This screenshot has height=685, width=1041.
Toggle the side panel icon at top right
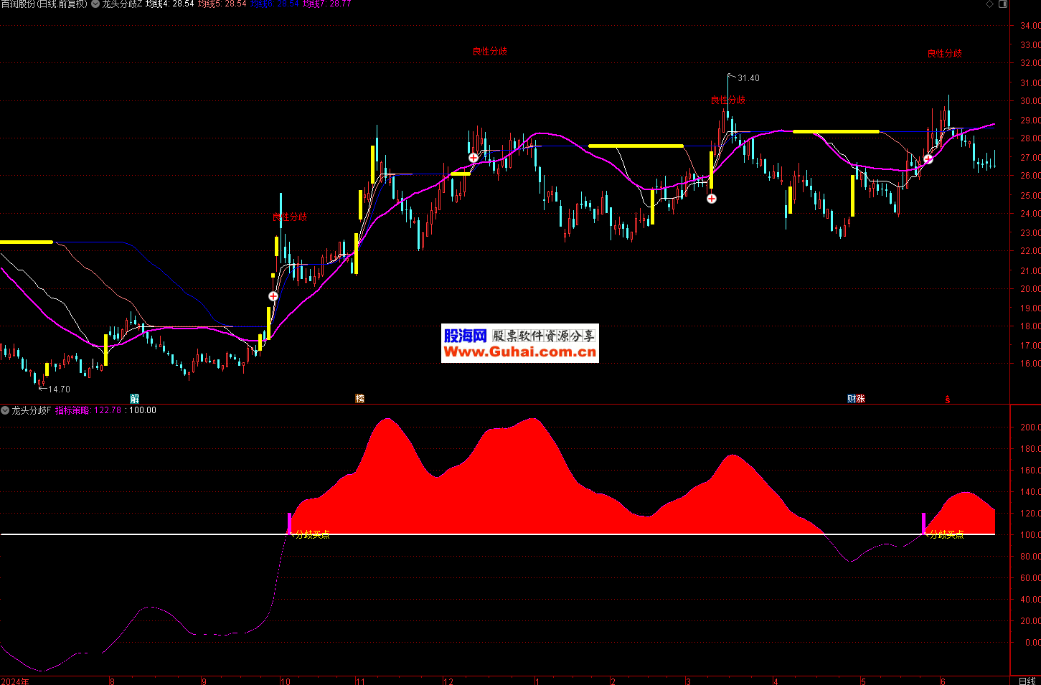point(1004,4)
